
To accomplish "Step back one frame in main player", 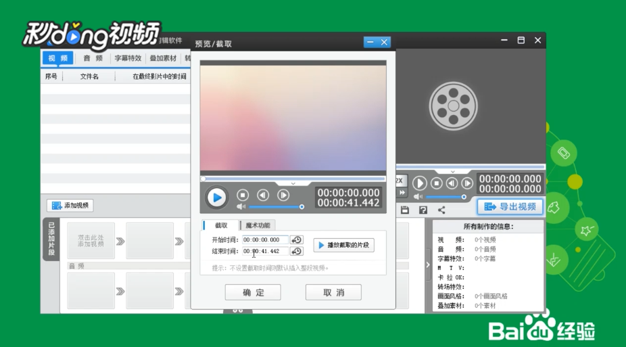I will click(x=452, y=183).
